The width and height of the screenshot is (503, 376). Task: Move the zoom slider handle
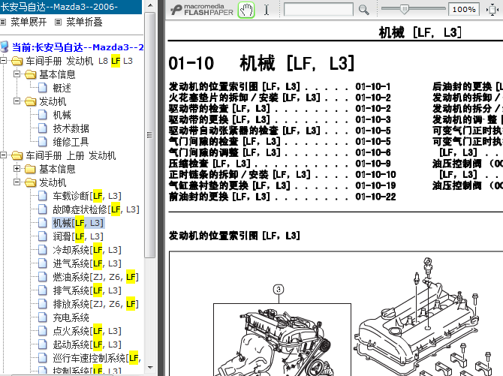[405, 9]
